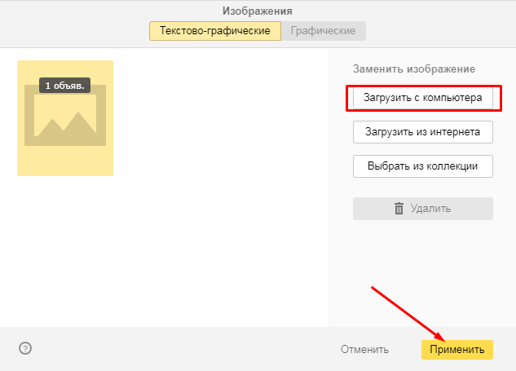The height and width of the screenshot is (371, 516).
Task: Click the 1 объяв. badge
Action: coord(65,86)
